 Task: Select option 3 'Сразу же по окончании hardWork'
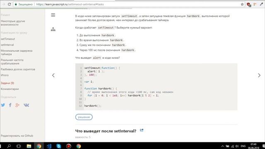101,45
